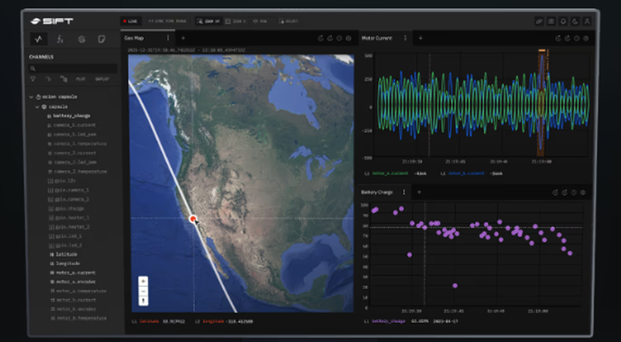Click the undo icon in Motor Current panel
Viewport: 621px width, 342px height.
558,38
